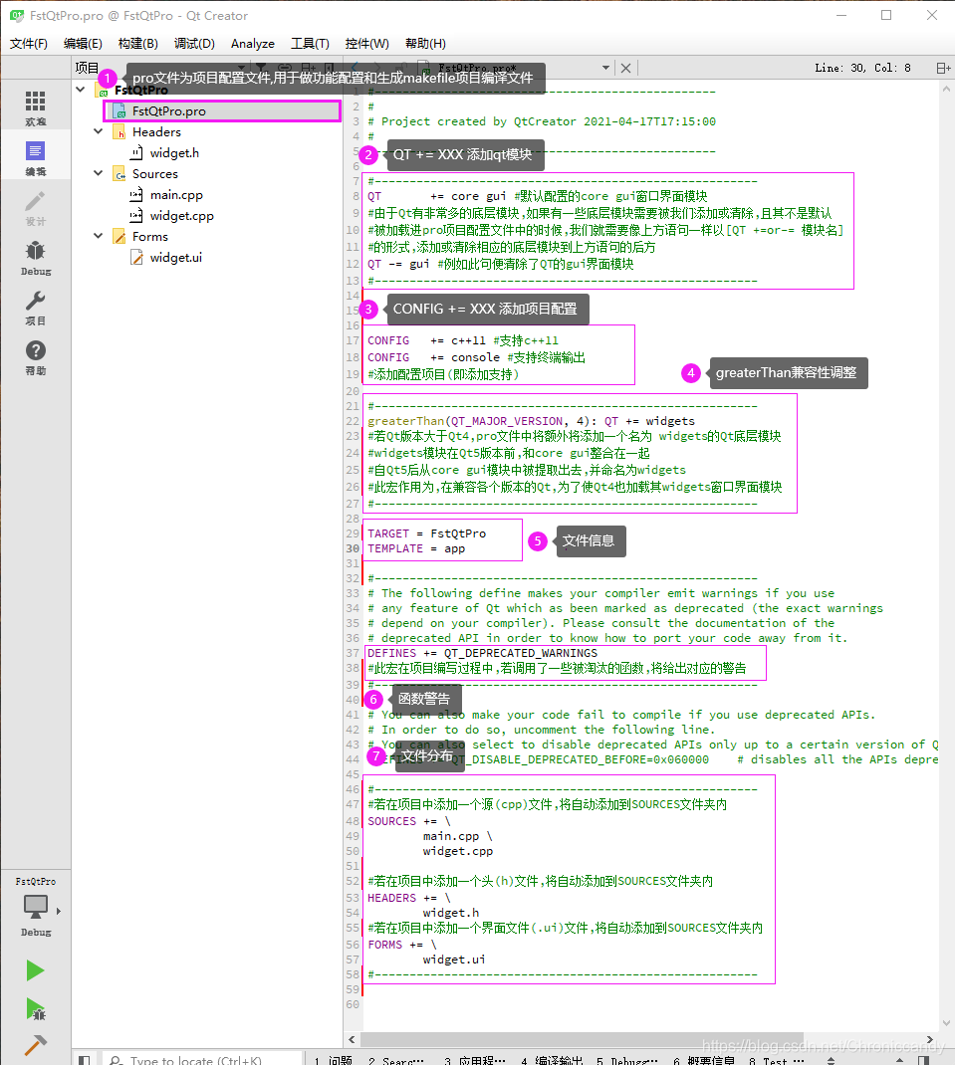The image size is (955, 1065).
Task: Collapse the Headers folder arrow
Action: point(99,131)
